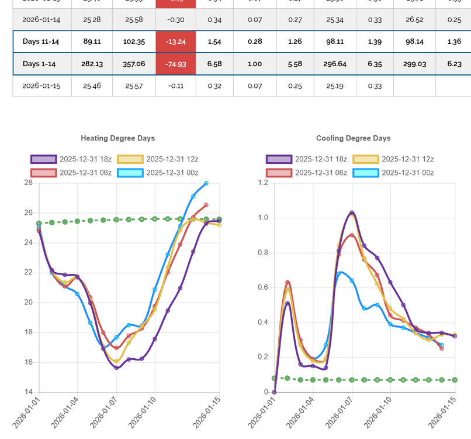Click the purple zero point at Cooling chart start
This screenshot has height=439, width=471.
(274, 392)
